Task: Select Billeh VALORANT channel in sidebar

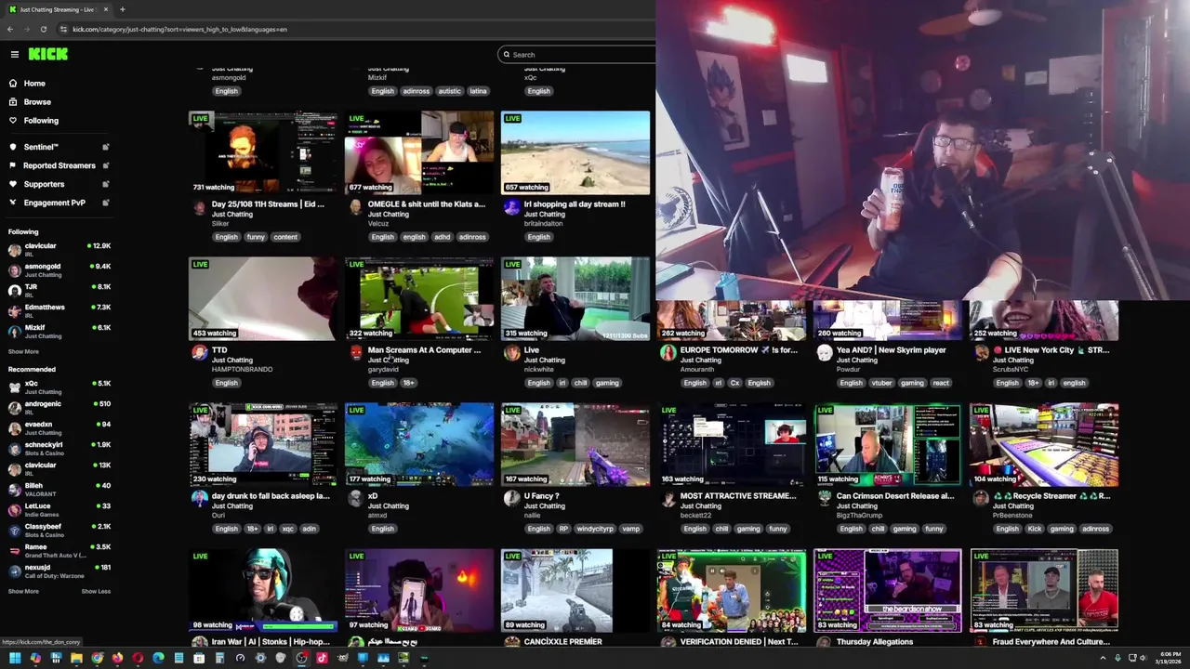Action: (59, 489)
